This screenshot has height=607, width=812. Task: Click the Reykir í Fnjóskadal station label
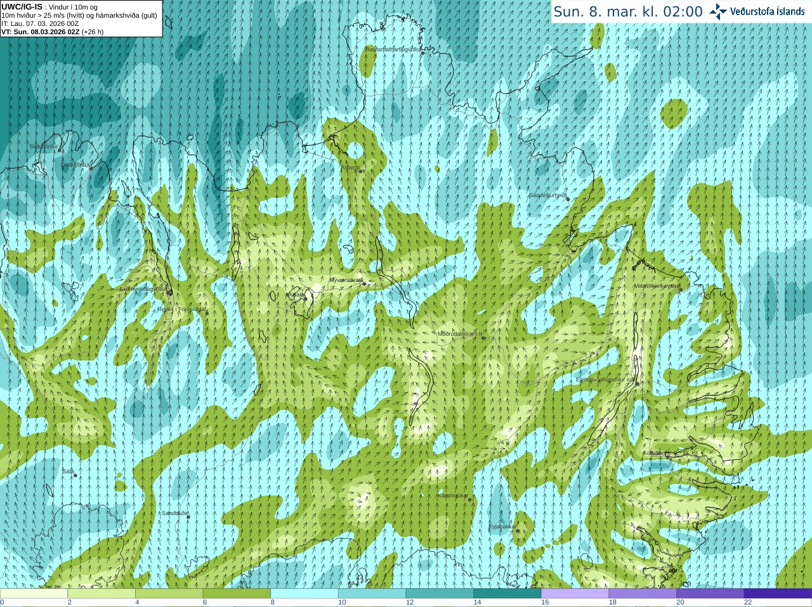[x=181, y=309]
